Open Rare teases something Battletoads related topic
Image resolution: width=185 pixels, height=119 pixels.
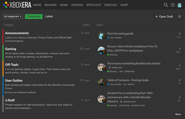pyautogui.click(x=134, y=63)
